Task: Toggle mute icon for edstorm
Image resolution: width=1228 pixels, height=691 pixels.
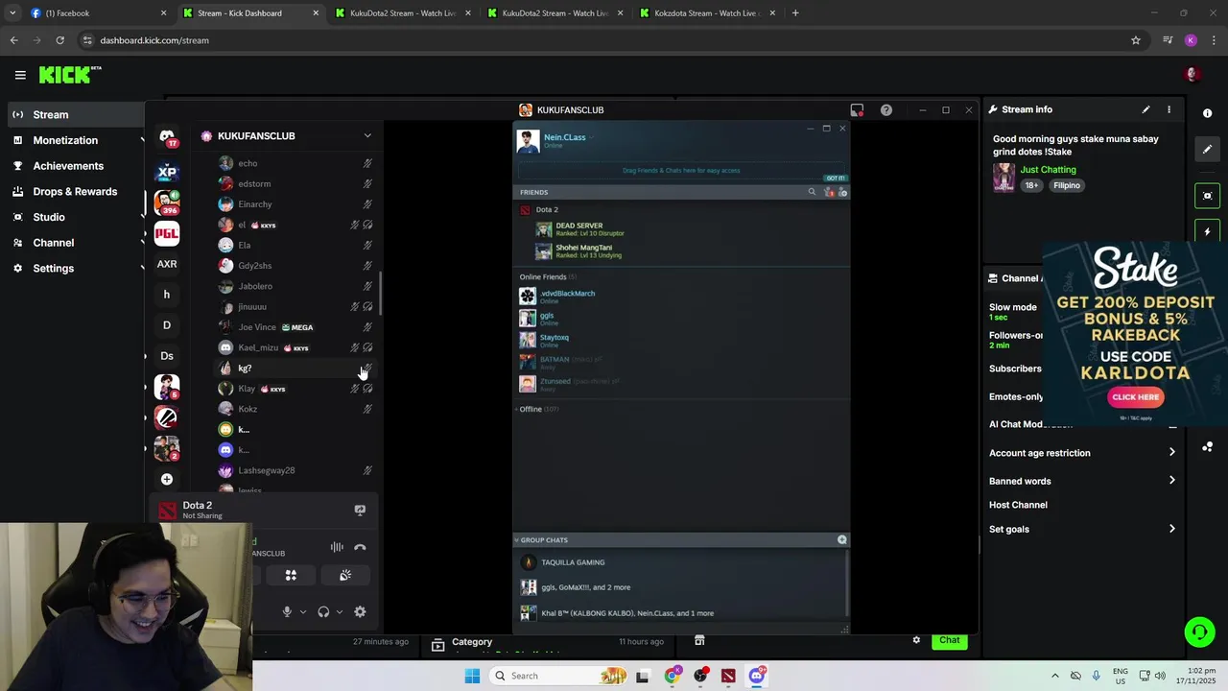Action: pyautogui.click(x=367, y=183)
